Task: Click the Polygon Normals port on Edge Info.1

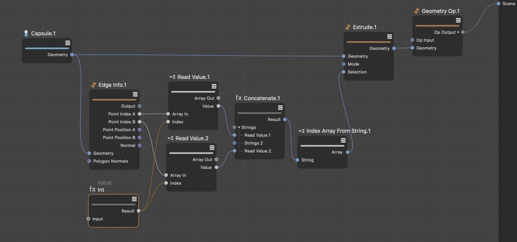Action: (89, 161)
